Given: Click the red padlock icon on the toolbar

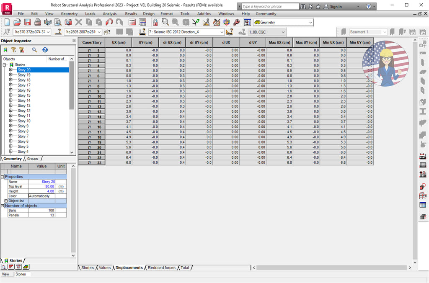Looking at the screenshot, I should click(155, 22).
